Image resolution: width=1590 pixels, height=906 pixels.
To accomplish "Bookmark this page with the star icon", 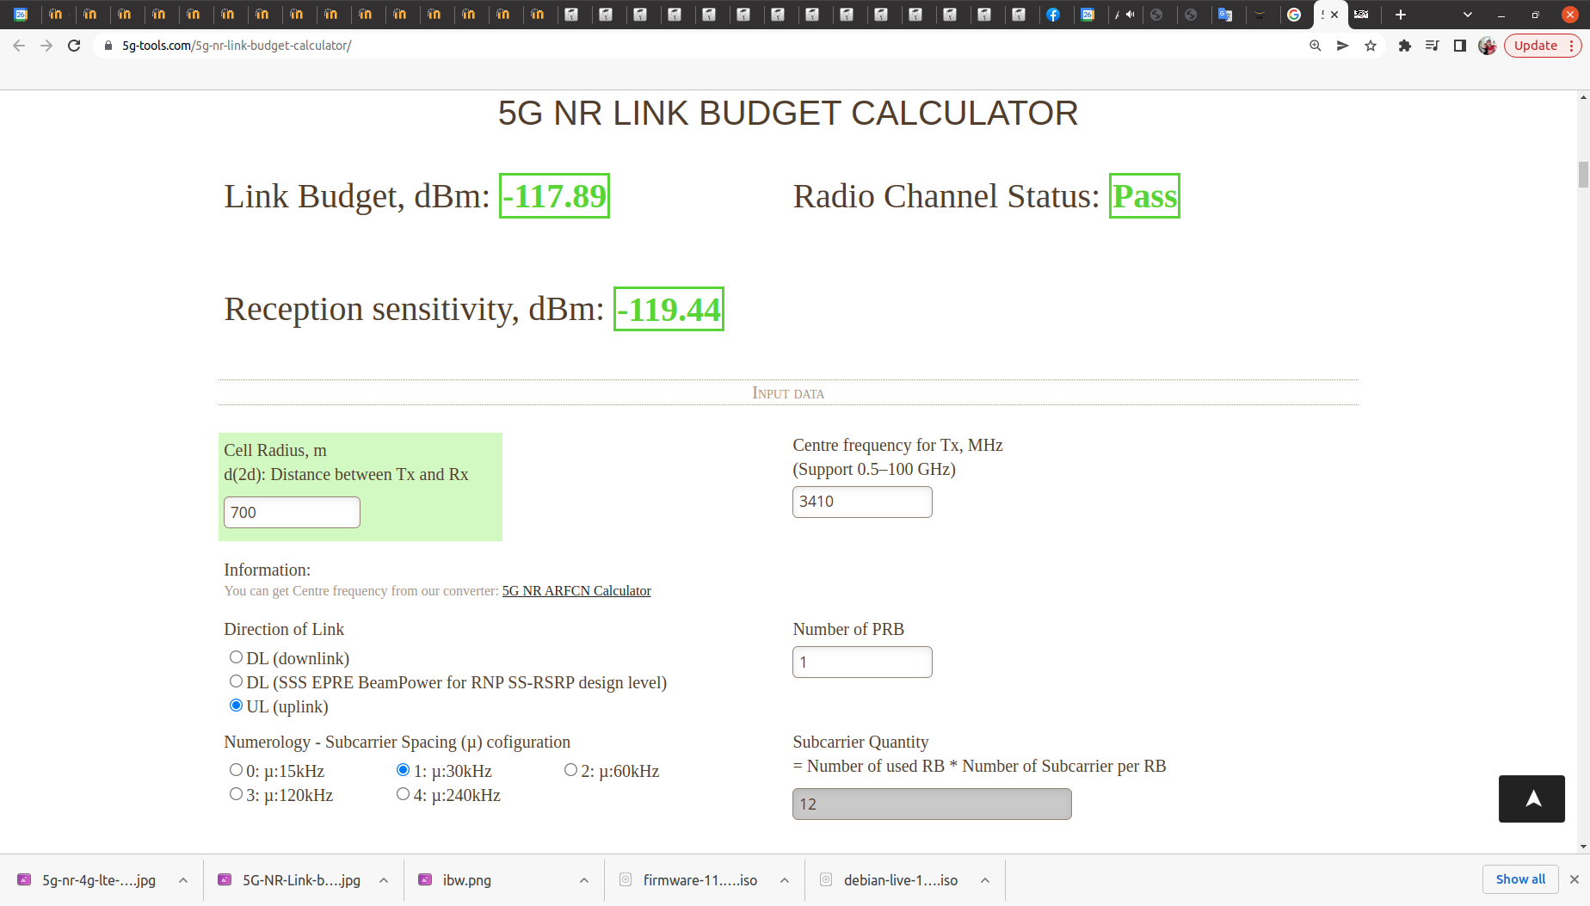I will click(x=1371, y=46).
